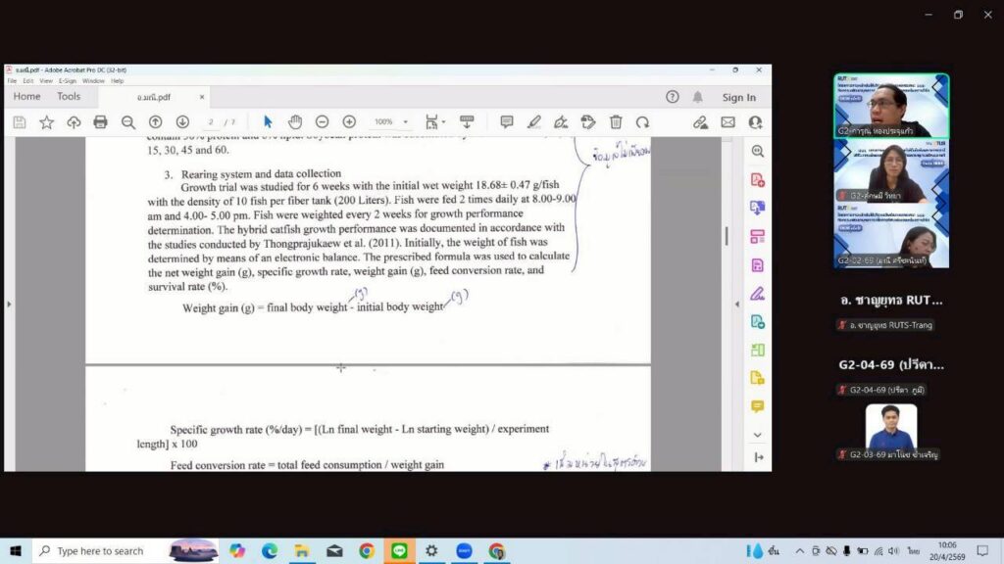Image resolution: width=1004 pixels, height=564 pixels.
Task: Switch to the Tools tab
Action: (x=69, y=97)
